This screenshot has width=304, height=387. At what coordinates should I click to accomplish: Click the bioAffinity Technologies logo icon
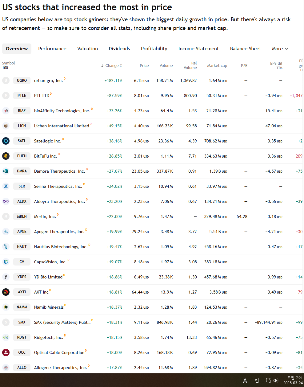[x=6, y=111]
